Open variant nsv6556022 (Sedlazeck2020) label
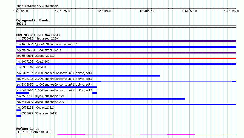The height and width of the screenshot is (138, 244). click(x=38, y=38)
